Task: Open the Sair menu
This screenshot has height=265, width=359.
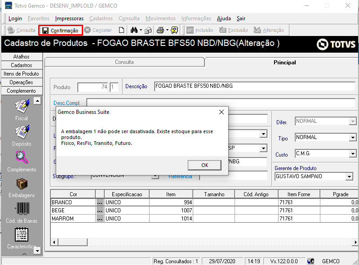Action: [x=241, y=18]
